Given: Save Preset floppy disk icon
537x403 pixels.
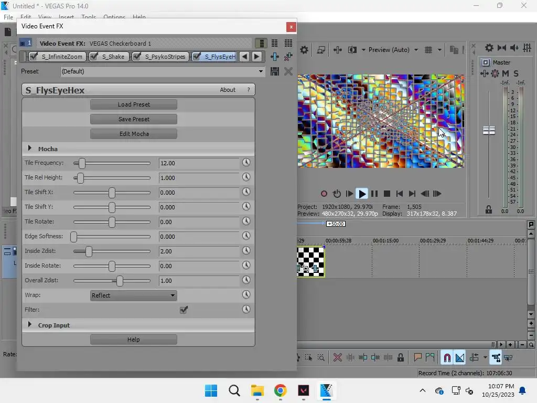Looking at the screenshot, I should 275,71.
